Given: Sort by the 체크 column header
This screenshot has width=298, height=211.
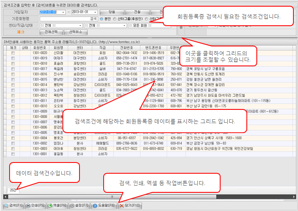Looking at the screenshot, I should coord(13,48).
